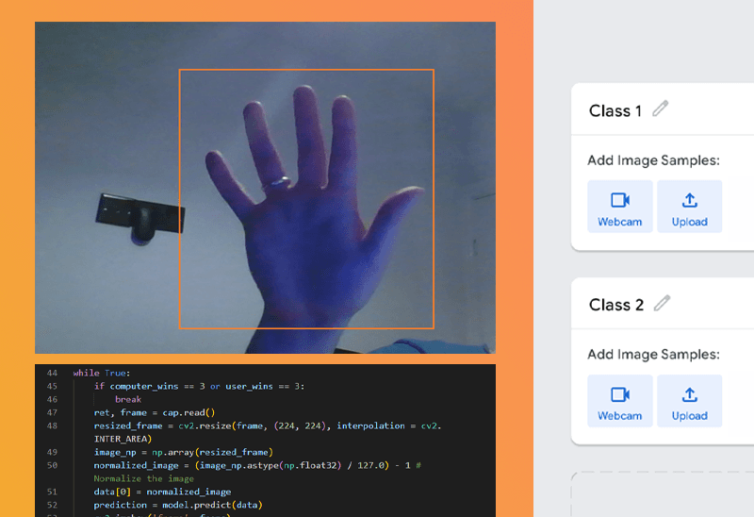The width and height of the screenshot is (754, 517).
Task: Click the Webcam button under Class 2
Action: 620,401
